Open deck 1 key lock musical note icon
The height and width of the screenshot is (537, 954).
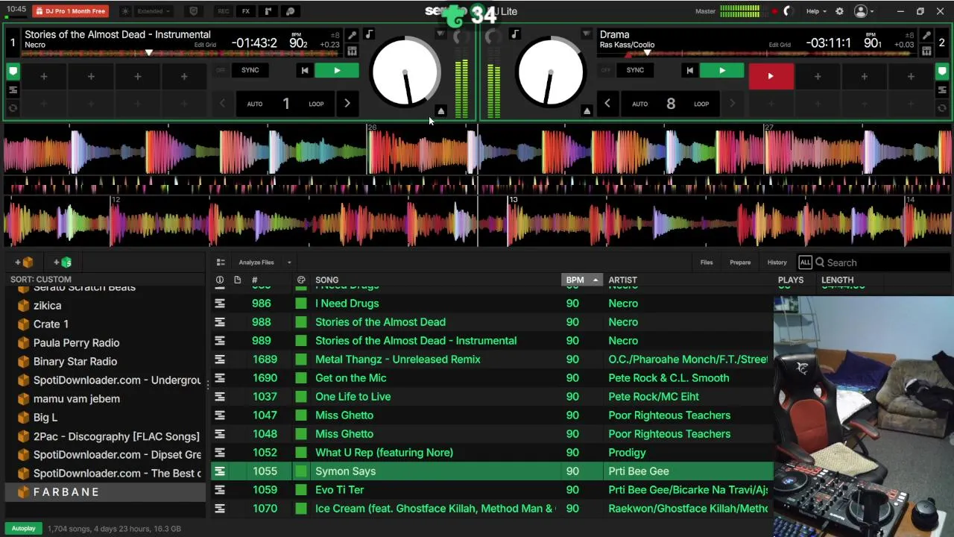click(x=369, y=34)
